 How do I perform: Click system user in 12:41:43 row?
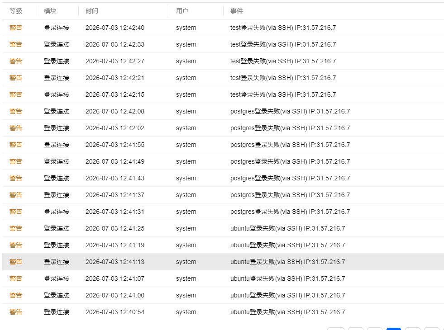point(186,178)
